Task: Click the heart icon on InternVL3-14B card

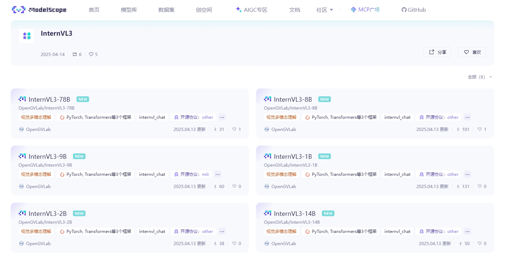Action: [x=480, y=243]
